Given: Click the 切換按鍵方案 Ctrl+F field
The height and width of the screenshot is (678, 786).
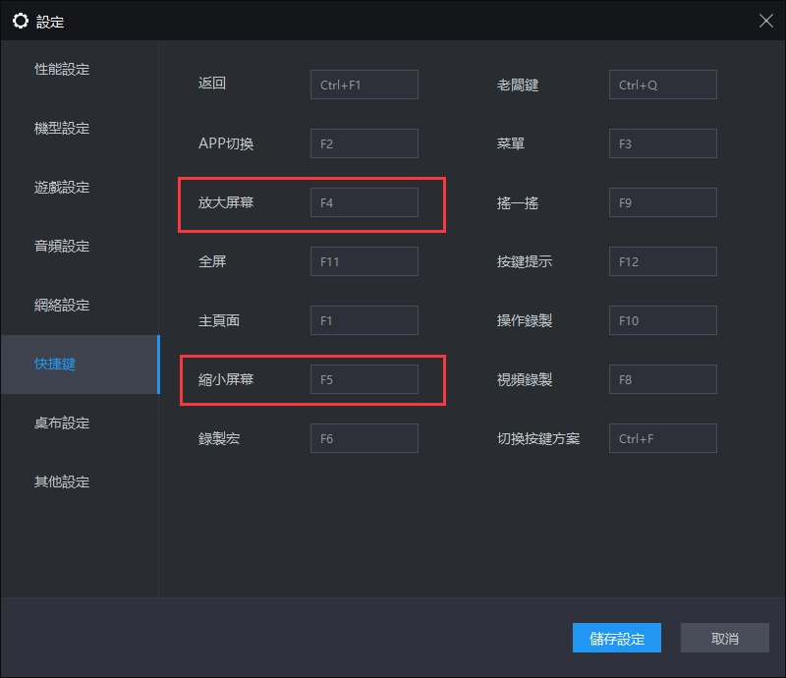Looking at the screenshot, I should point(662,437).
